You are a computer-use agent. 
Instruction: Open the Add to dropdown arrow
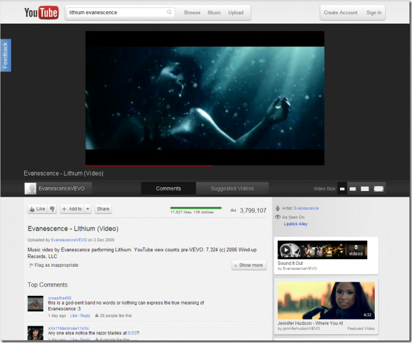(x=87, y=209)
